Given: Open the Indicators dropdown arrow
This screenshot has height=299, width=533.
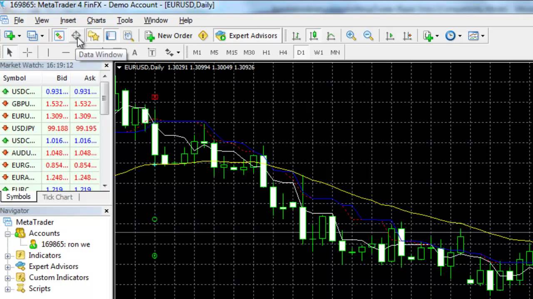Looking at the screenshot, I should (x=437, y=36).
